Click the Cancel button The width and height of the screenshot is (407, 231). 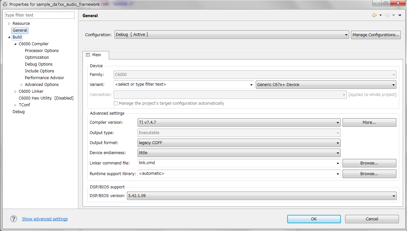tap(372, 219)
